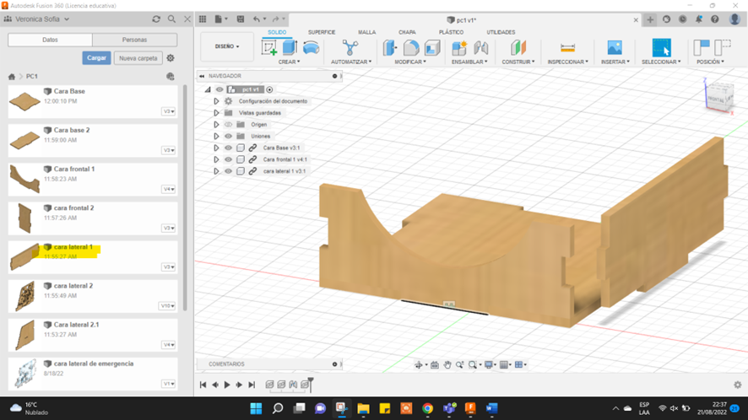The image size is (748, 420).
Task: Toggle visibility of pc1 v1 root
Action: coord(220,89)
